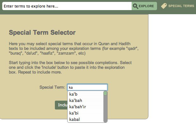Click the 'Start typing into the box' instructions
Screen dimensions: 196x124
(x=70, y=67)
